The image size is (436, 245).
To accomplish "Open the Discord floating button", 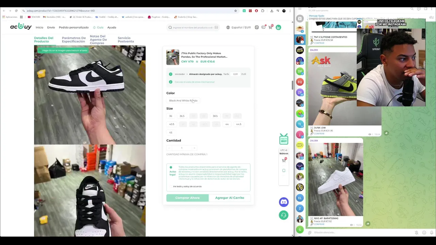I will click(x=284, y=202).
